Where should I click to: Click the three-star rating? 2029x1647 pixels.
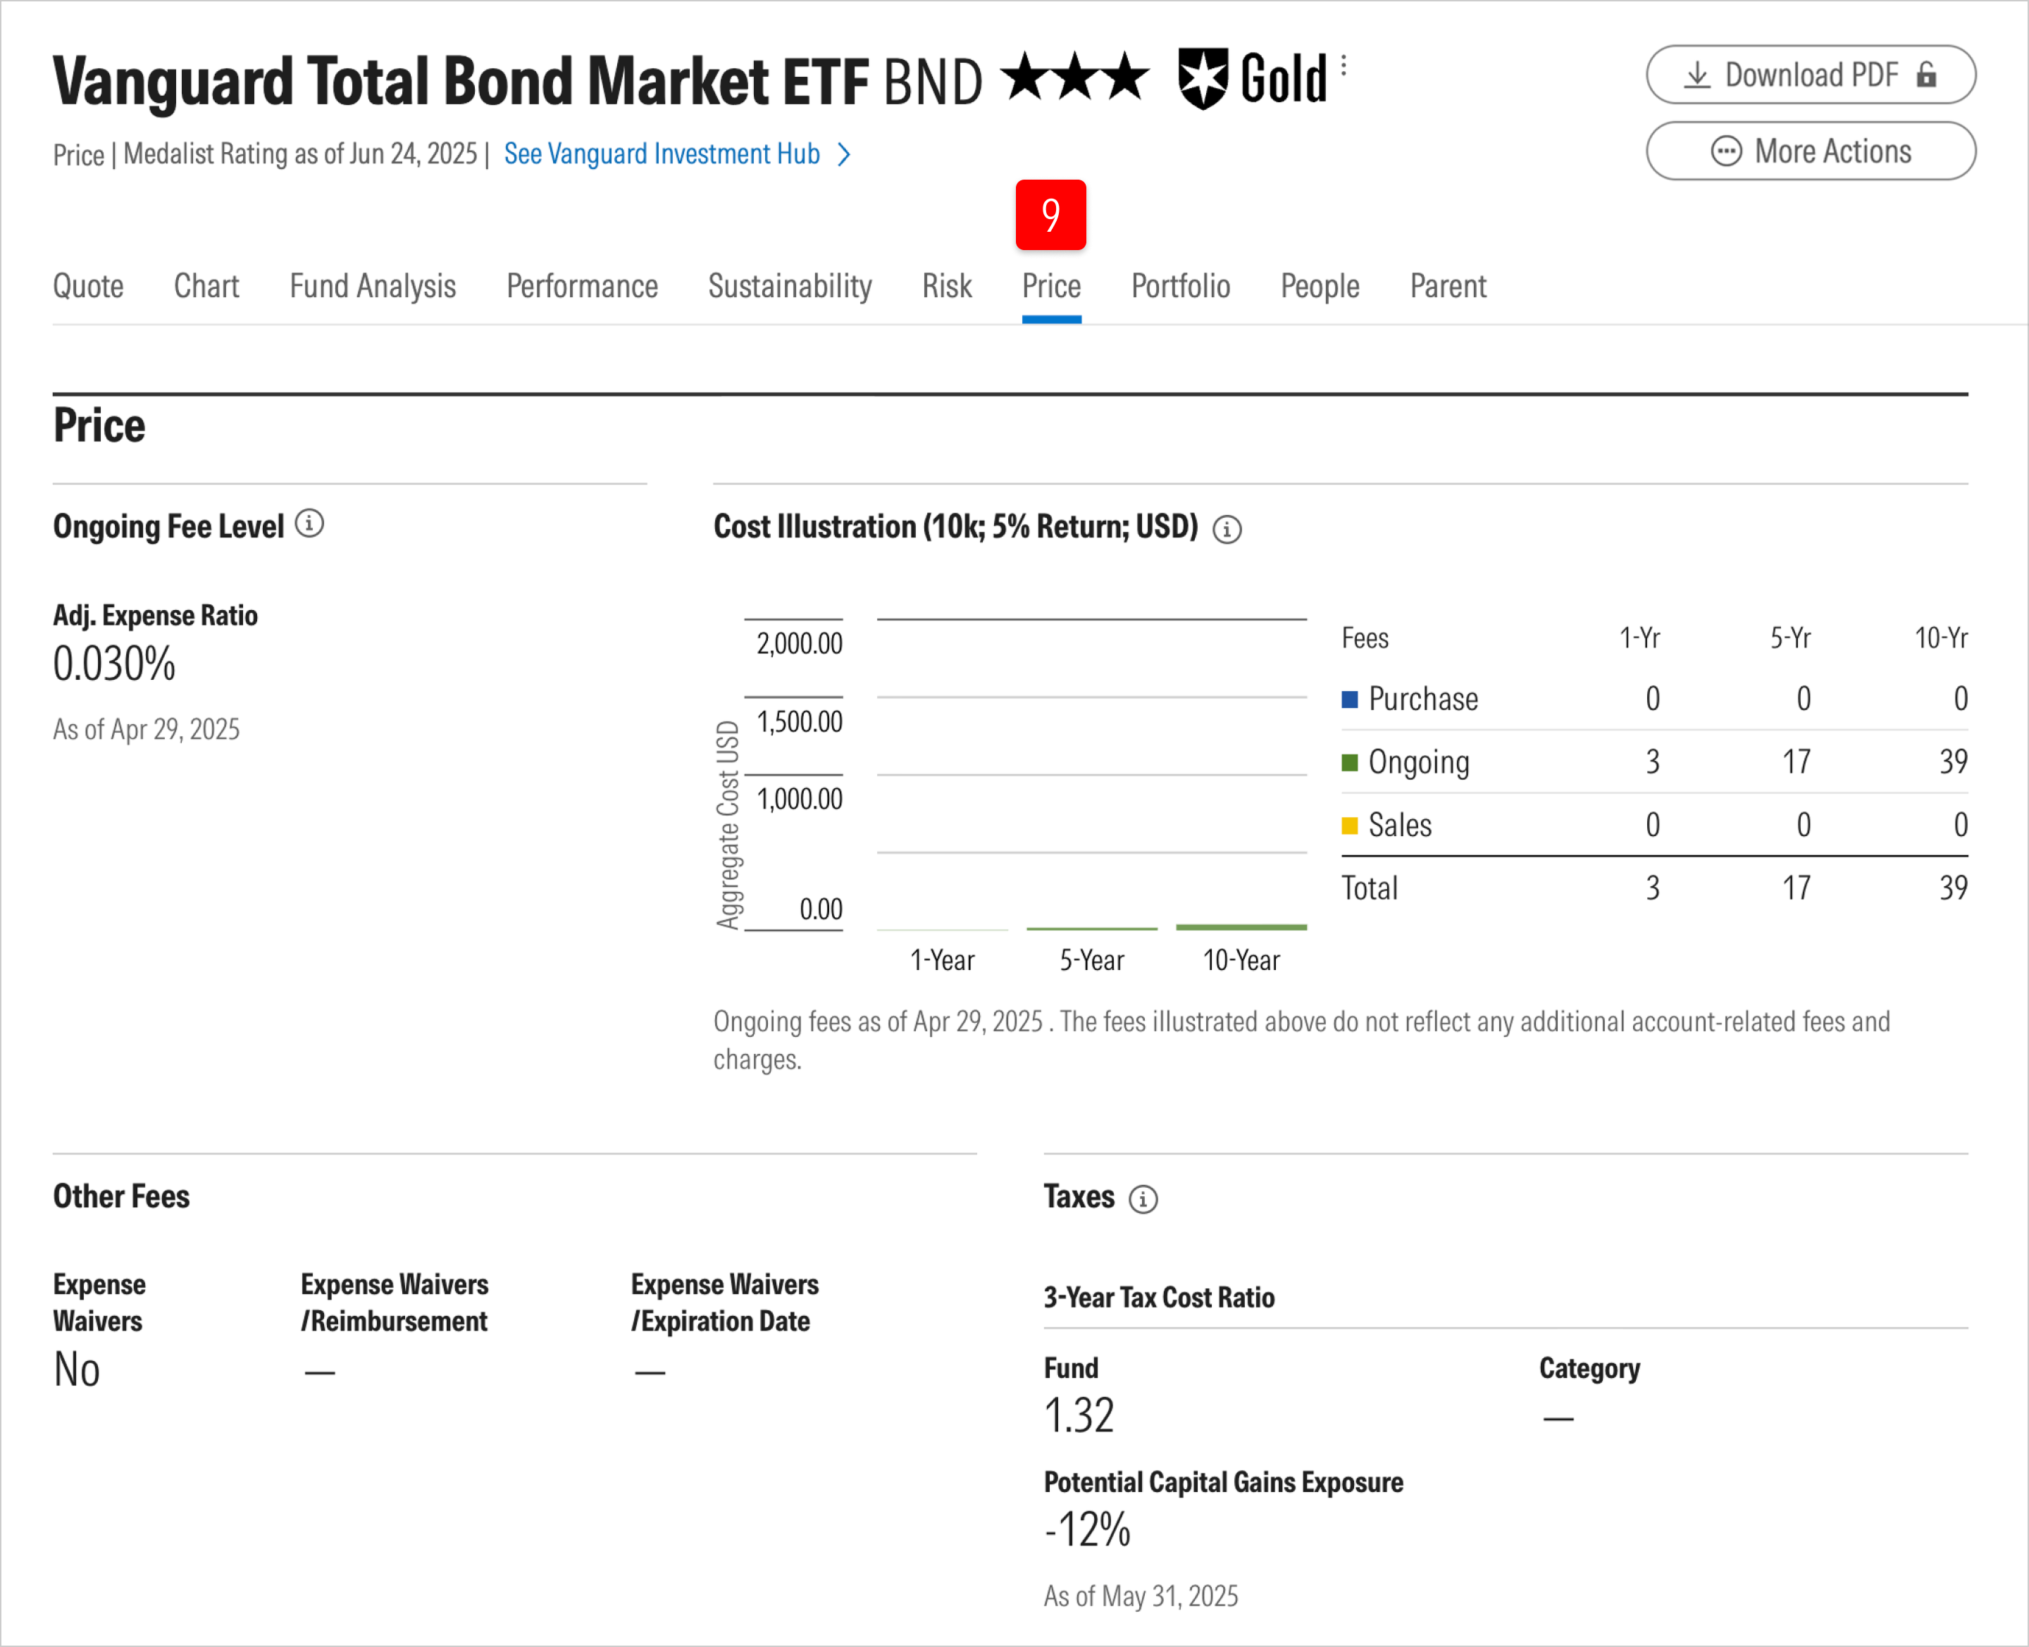(x=1074, y=77)
